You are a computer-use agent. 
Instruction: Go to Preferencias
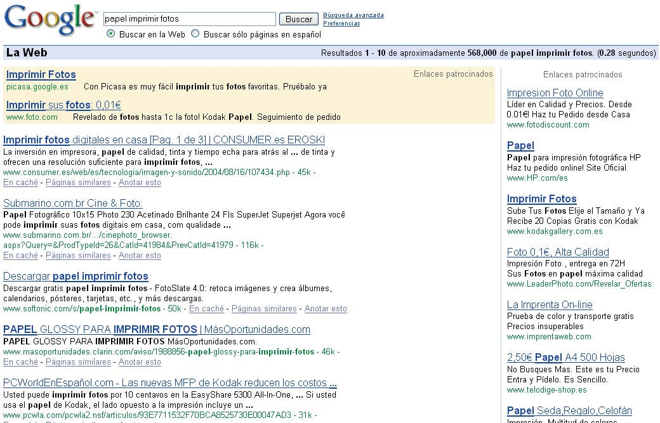[x=341, y=23]
